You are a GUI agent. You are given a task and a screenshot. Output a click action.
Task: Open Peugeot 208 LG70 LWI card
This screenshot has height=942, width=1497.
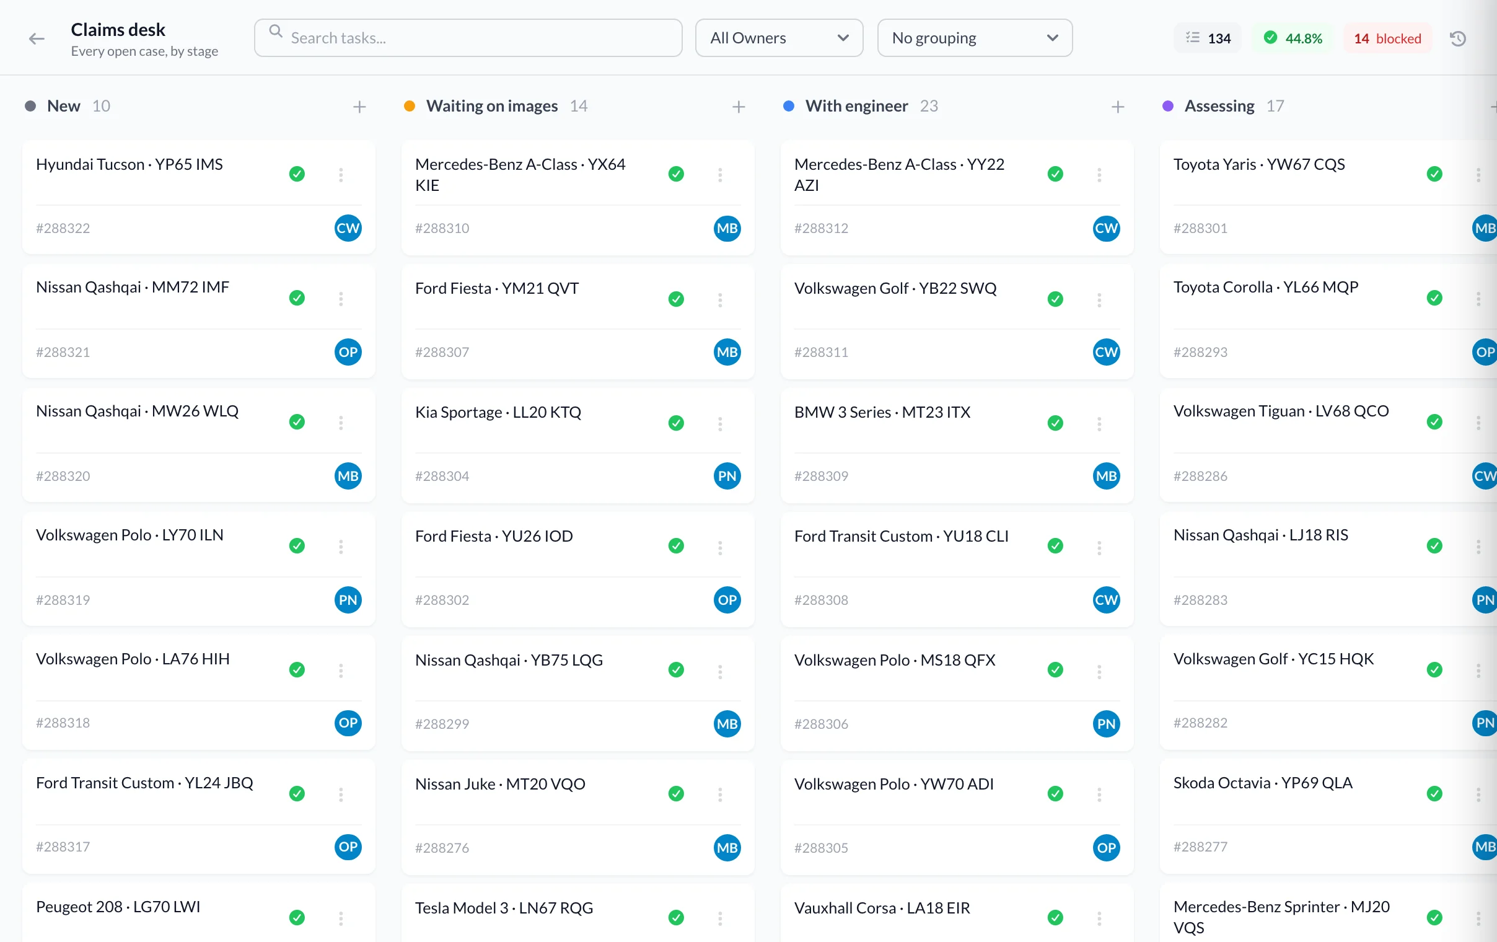(199, 913)
